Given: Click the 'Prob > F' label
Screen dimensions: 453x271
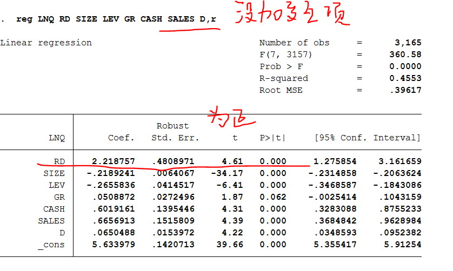Looking at the screenshot, I should [281, 66].
